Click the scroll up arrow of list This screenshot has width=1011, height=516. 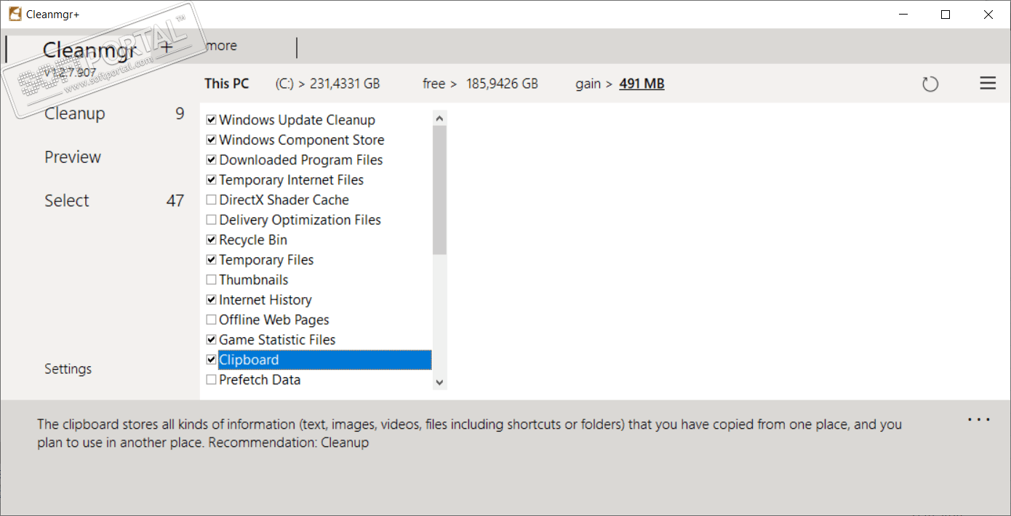[x=439, y=118]
